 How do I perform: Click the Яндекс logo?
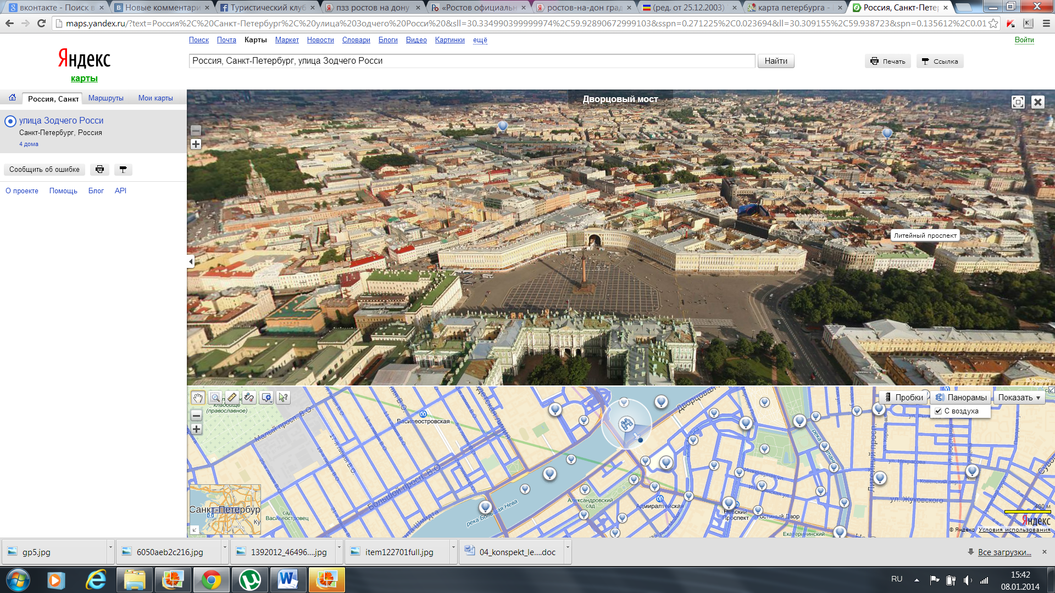click(84, 59)
